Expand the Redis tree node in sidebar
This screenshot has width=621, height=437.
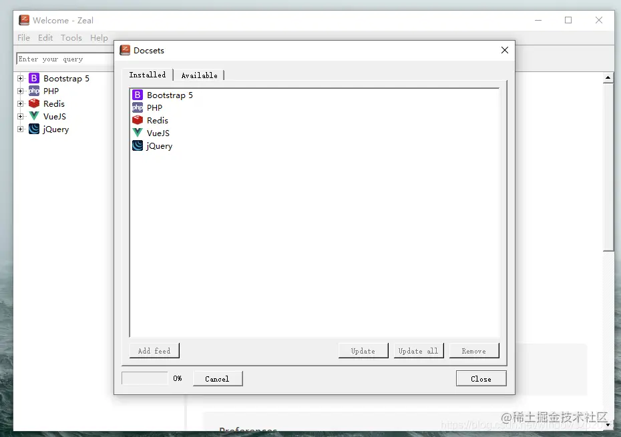point(20,103)
